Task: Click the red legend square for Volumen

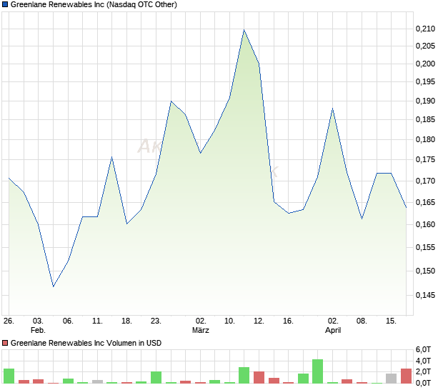Action: 5,343
